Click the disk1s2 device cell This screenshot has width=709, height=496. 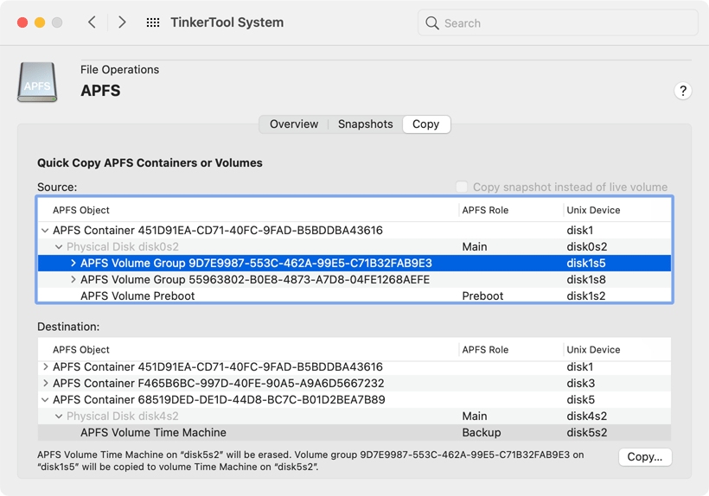(586, 296)
